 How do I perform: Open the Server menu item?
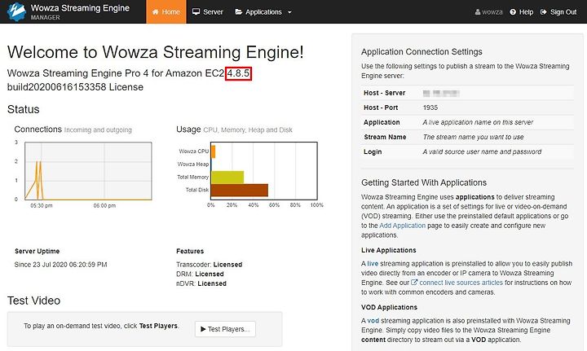207,11
